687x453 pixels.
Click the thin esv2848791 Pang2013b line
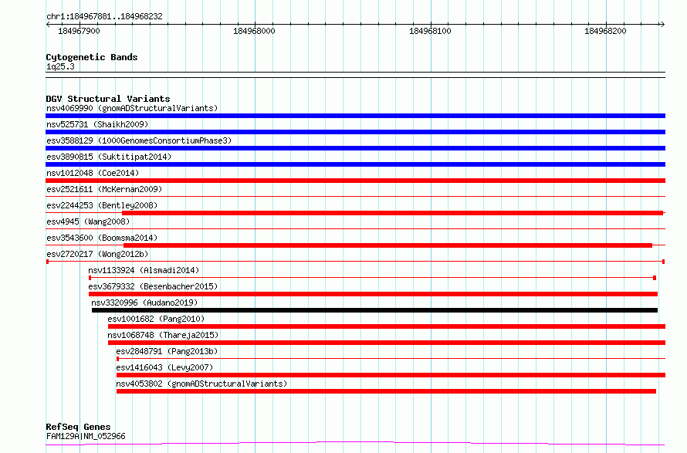[391, 359]
